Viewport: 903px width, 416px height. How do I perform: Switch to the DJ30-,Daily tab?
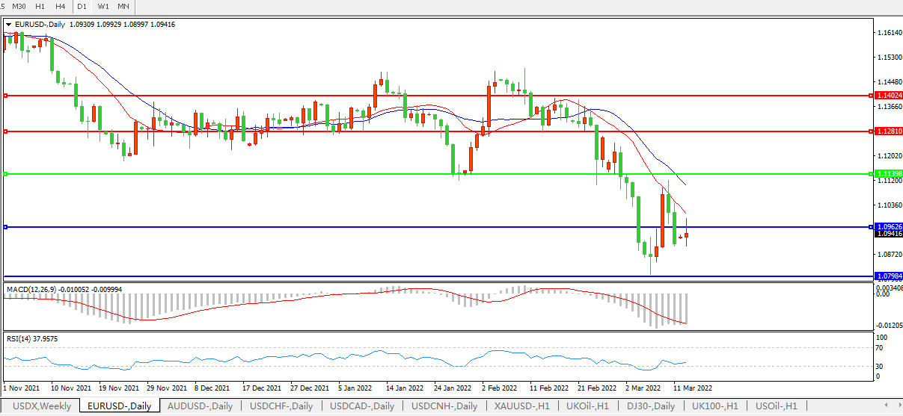tap(650, 406)
